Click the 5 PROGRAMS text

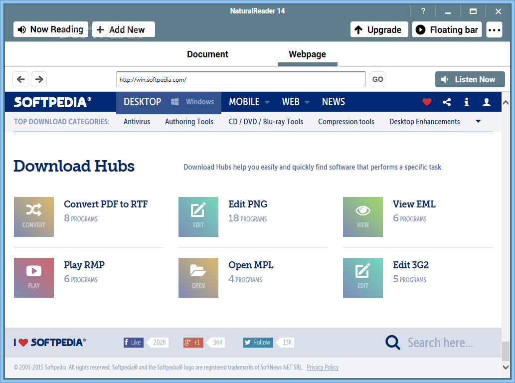[x=410, y=279]
